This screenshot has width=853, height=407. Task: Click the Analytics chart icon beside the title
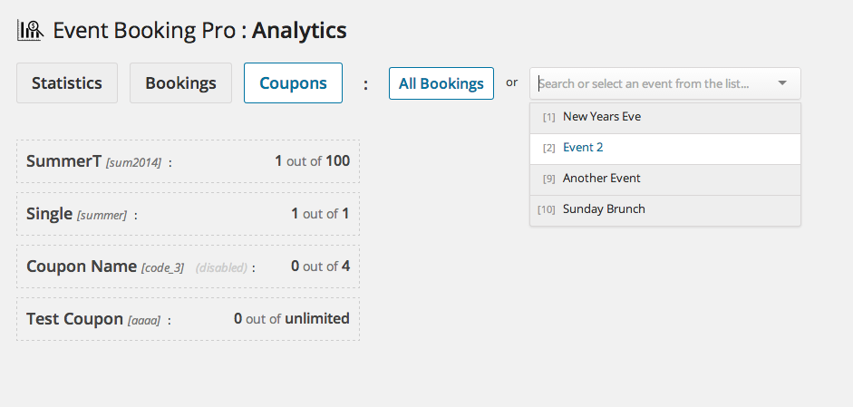click(31, 31)
